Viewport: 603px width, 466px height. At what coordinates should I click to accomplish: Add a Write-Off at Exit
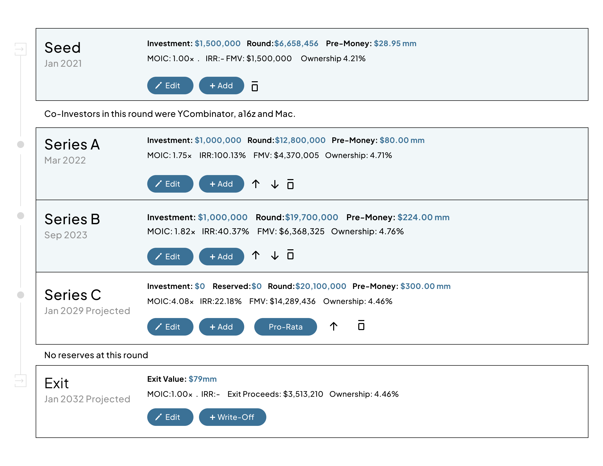click(232, 417)
